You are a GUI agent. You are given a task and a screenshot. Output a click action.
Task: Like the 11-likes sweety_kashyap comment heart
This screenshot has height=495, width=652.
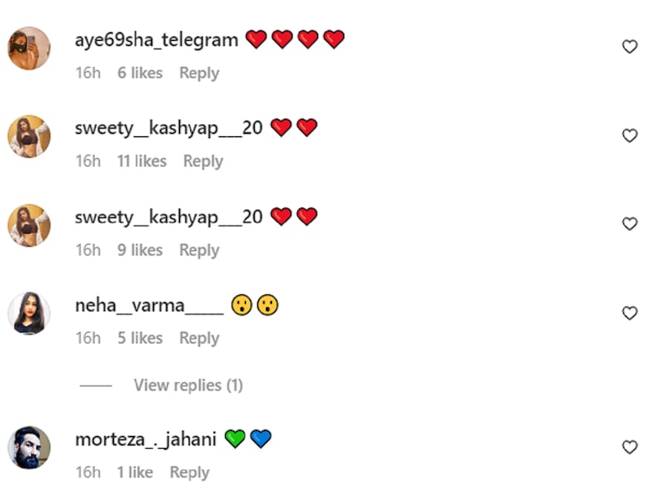629,135
